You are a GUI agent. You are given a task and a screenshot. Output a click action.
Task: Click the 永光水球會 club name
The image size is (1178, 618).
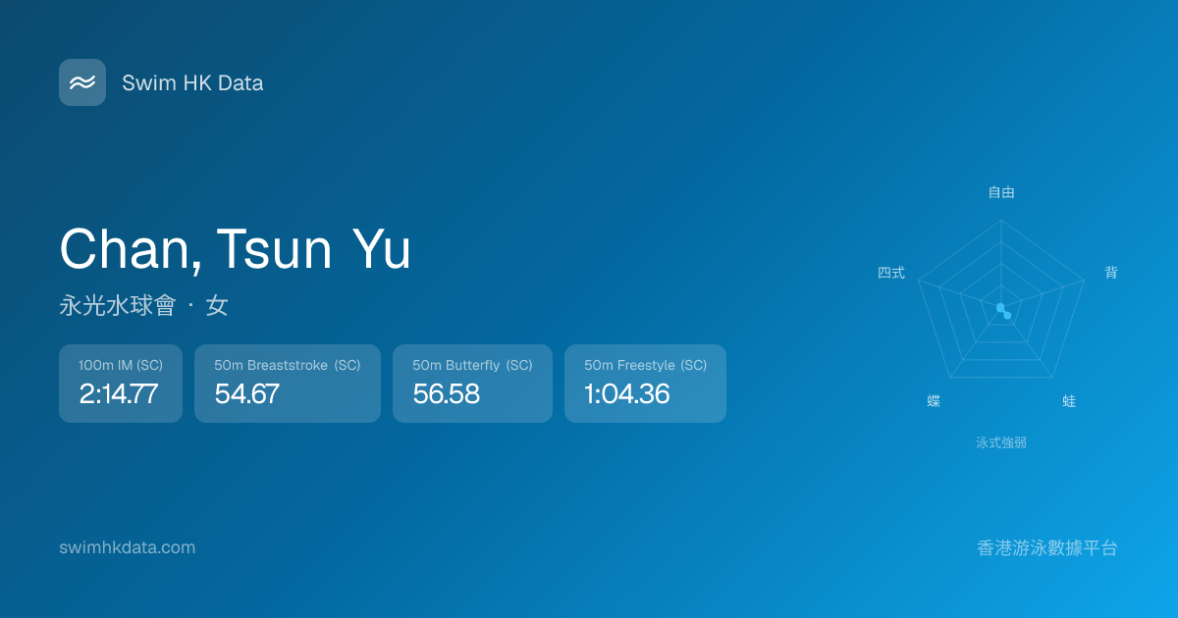(117, 306)
